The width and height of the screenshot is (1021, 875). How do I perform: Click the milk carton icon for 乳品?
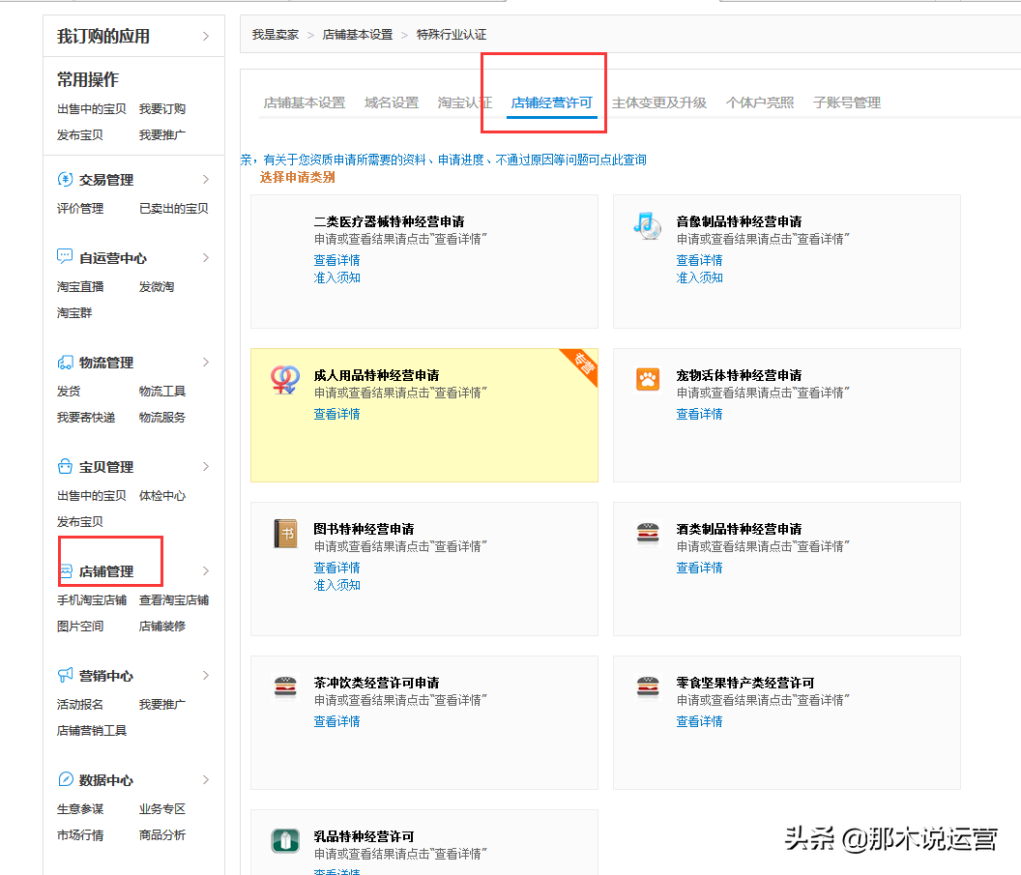click(285, 840)
